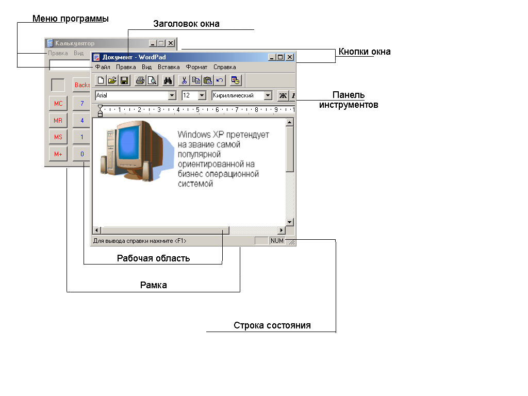Click the Copy icon in the WordPad toolbar

tap(196, 80)
